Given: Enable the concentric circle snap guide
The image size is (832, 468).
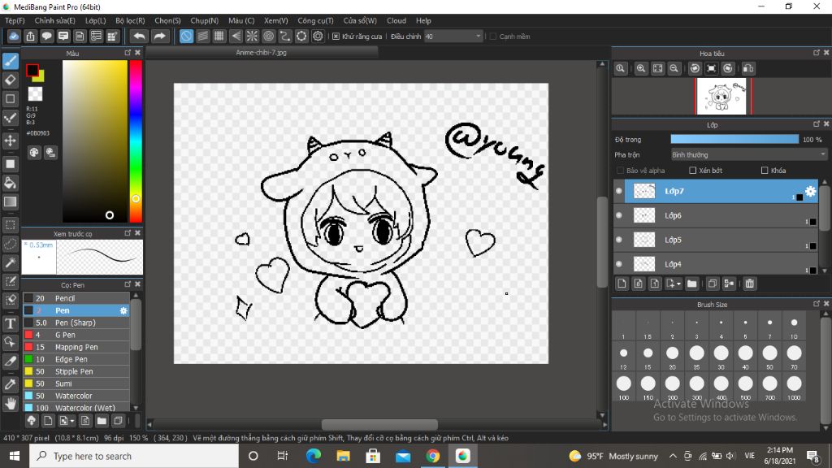Looking at the screenshot, I should [x=268, y=36].
